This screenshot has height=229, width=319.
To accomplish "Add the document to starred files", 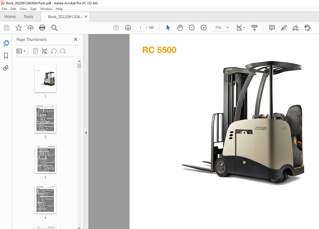I will pos(19,28).
